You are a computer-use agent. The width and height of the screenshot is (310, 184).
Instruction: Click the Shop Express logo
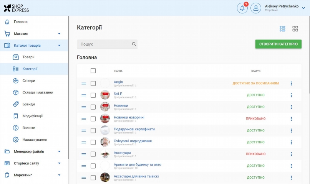point(17,8)
